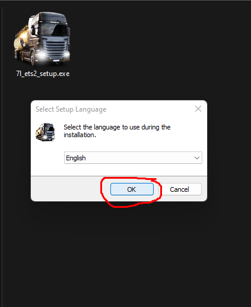Click the X icon in the dialog corner

(x=198, y=109)
